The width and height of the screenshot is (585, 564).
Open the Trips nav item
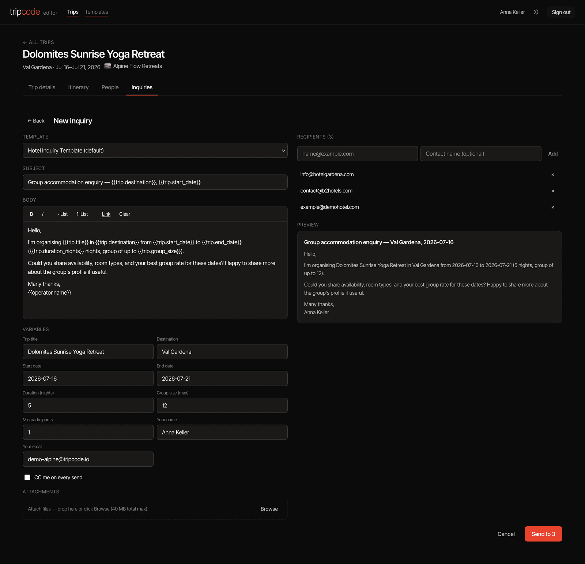pos(73,12)
